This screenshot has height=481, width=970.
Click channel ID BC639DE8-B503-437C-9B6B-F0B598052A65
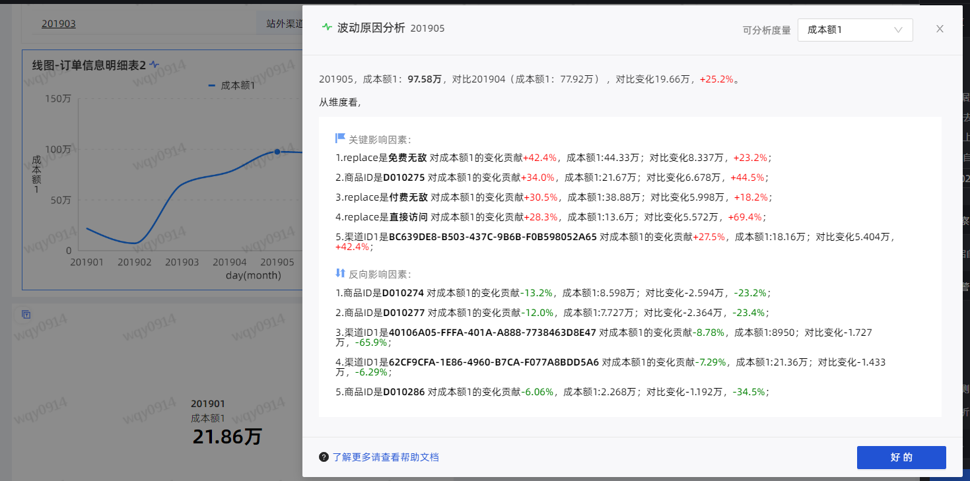[492, 236]
